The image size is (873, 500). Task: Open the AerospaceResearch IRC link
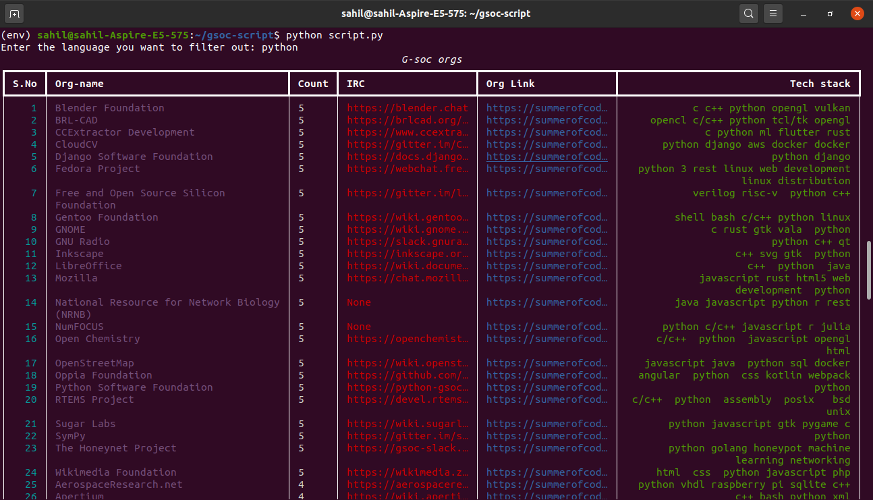pyautogui.click(x=407, y=484)
